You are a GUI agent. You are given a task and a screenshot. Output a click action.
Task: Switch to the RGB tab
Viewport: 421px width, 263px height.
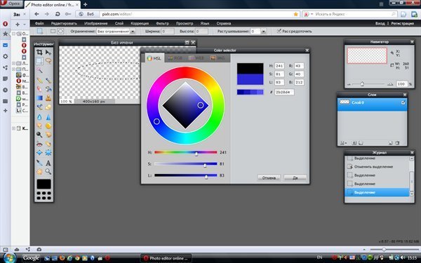click(175, 58)
